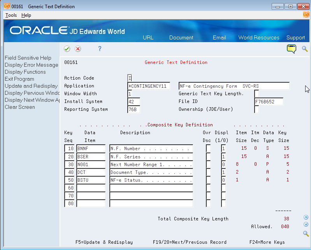The height and width of the screenshot is (250, 311).
Task: Open the Support link in banner
Action: (295, 37)
